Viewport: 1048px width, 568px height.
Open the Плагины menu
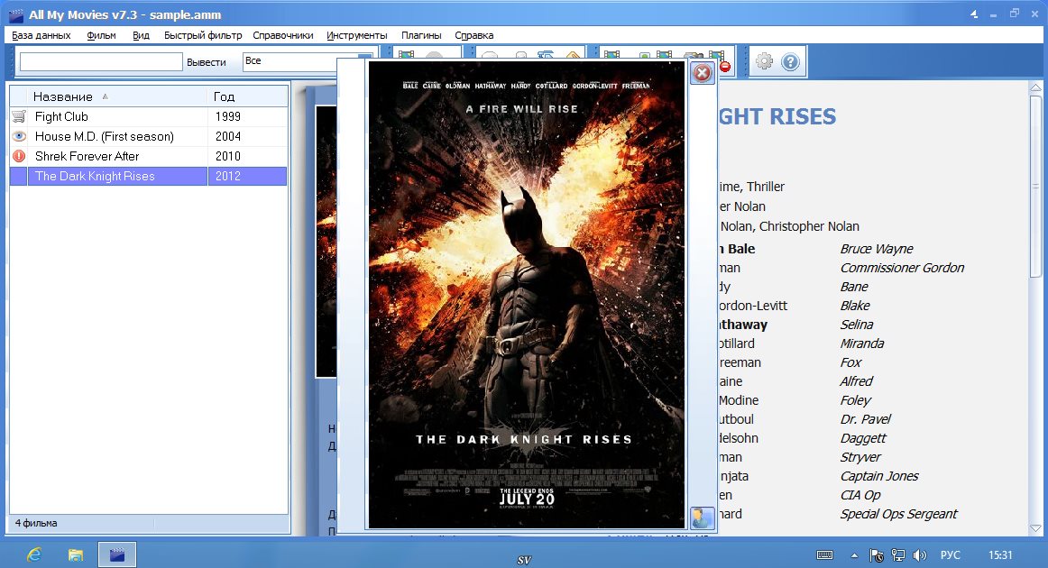click(x=421, y=35)
